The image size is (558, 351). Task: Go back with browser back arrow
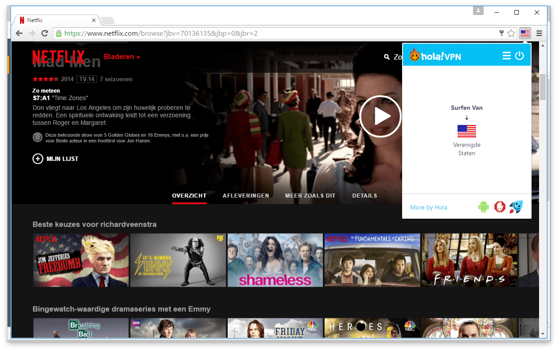[19, 33]
